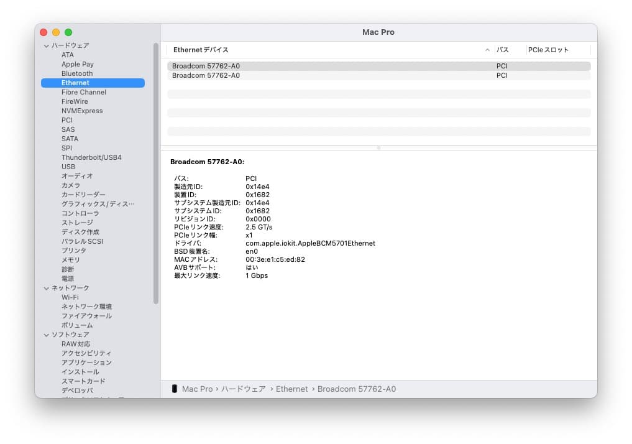Open the Bluetooth hardware section
The width and height of the screenshot is (632, 444).
point(76,73)
